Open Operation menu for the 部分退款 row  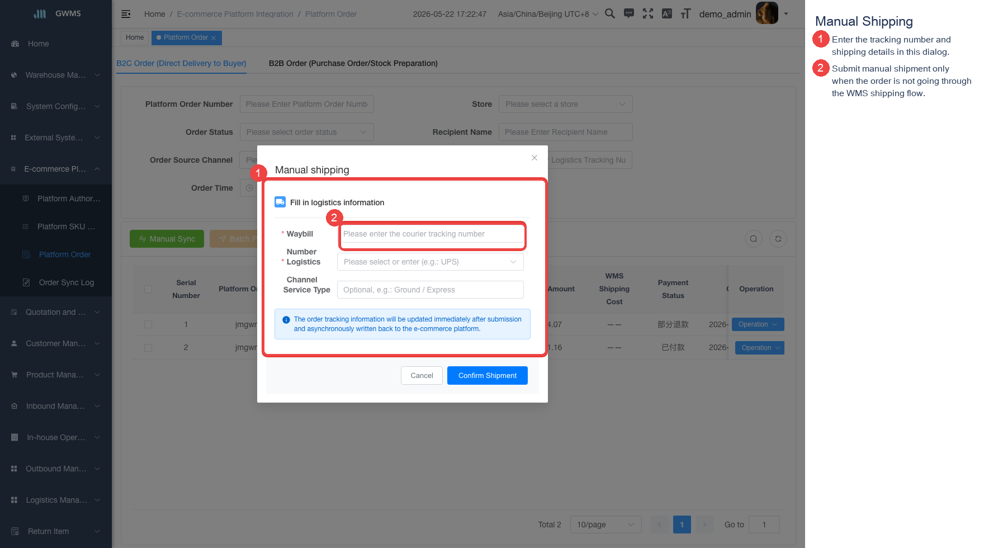(758, 324)
